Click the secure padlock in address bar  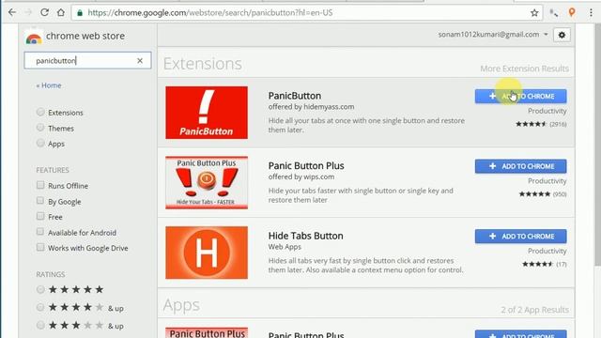tap(80, 12)
